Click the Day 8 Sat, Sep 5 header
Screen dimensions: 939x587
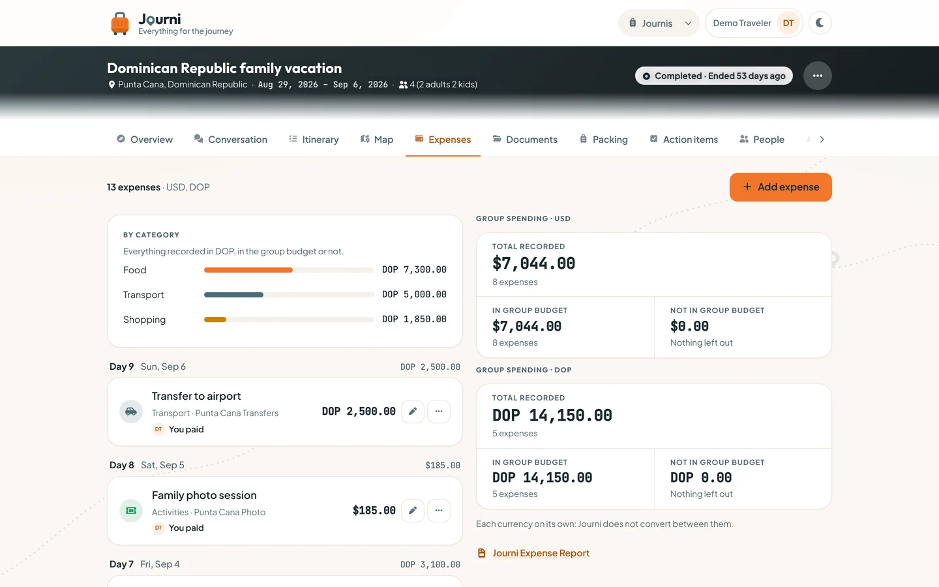pyautogui.click(x=147, y=465)
